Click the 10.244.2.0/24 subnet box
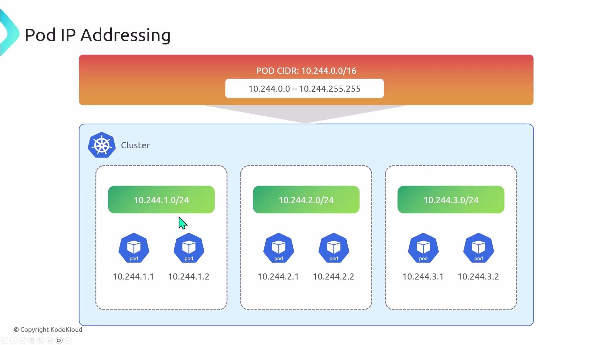The height and width of the screenshot is (345, 613). 306,200
